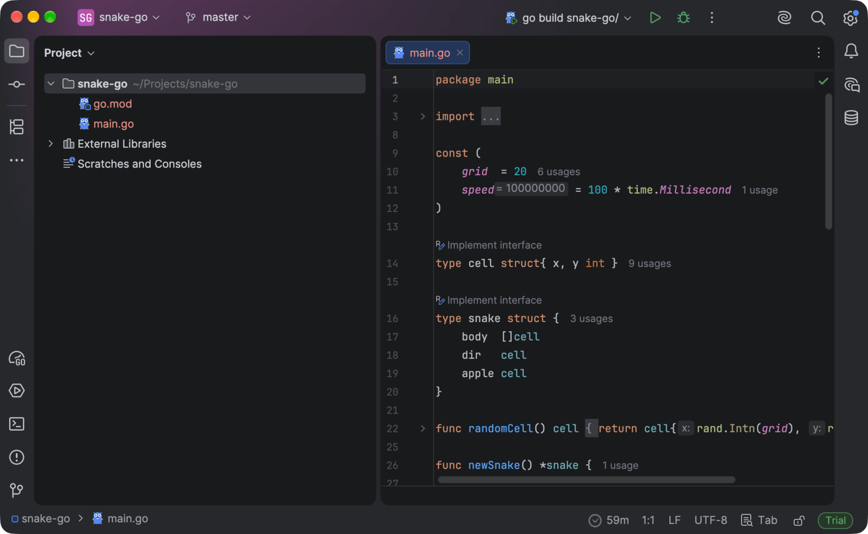The width and height of the screenshot is (868, 534).
Task: Click the horizontal editor scrollbar
Action: point(586,480)
